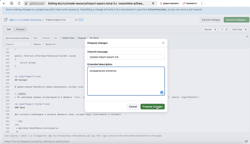
Task: Enable the Regexp checkbox
Action: click(x=77, y=38)
